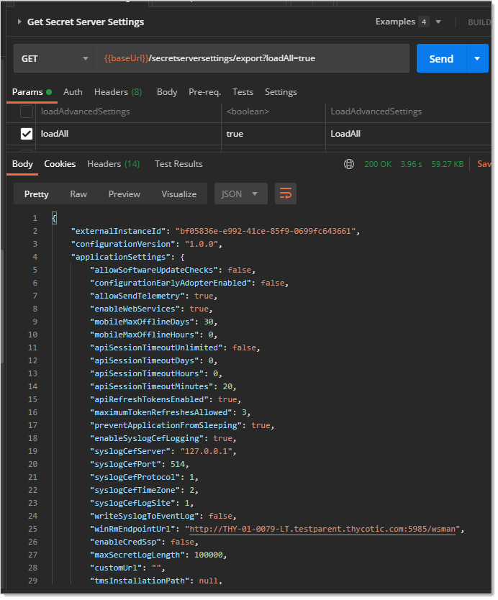Click the Visualize view button
This screenshot has height=600, width=498.
point(178,194)
